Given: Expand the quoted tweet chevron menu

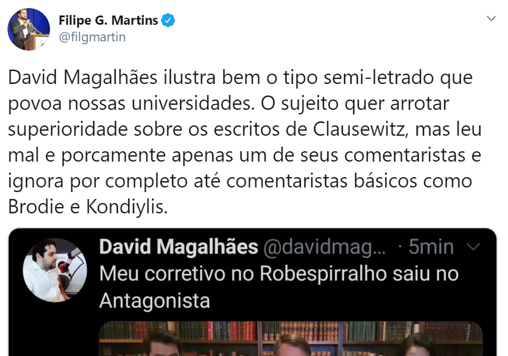Looking at the screenshot, I should point(473,247).
